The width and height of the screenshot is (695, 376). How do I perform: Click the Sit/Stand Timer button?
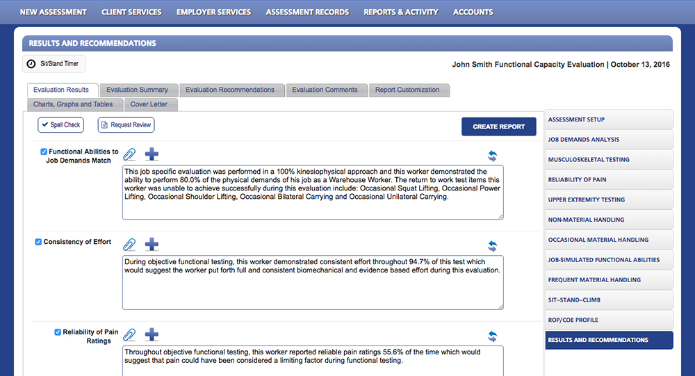[54, 64]
